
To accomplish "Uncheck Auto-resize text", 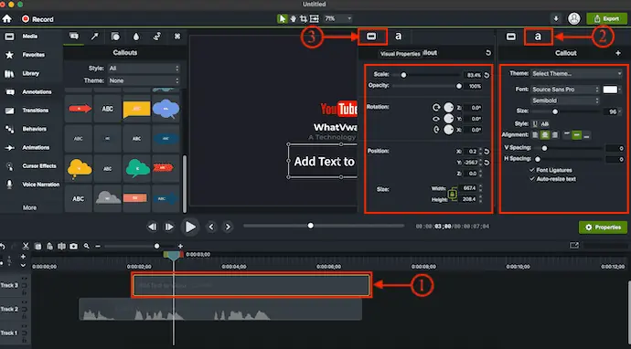I will pyautogui.click(x=532, y=179).
